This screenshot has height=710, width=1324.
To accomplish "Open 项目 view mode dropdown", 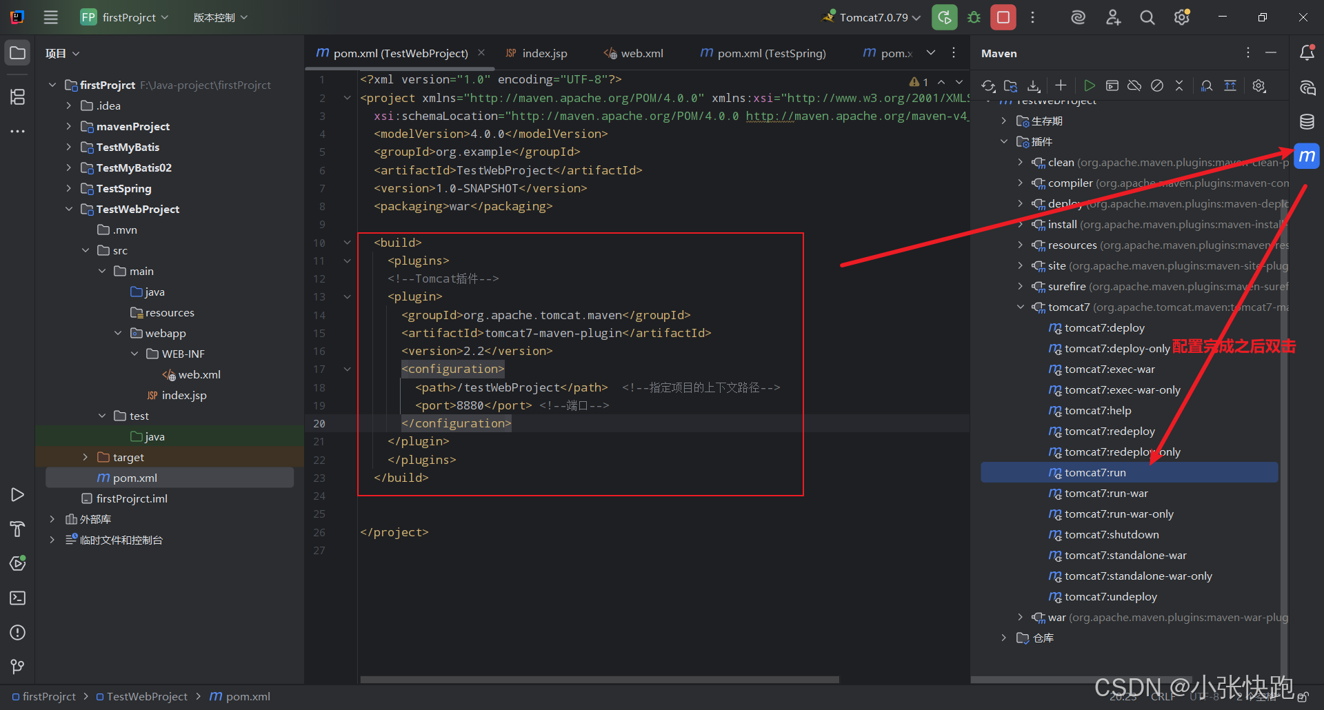I will 63,53.
